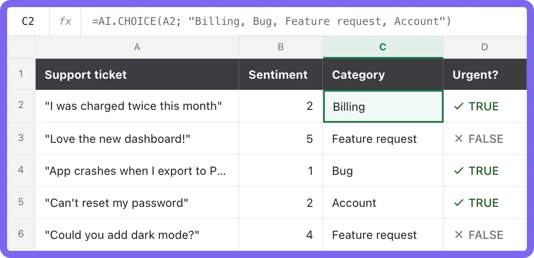Click the "Sentiment" header cell
The height and width of the screenshot is (258, 534).
tap(281, 74)
